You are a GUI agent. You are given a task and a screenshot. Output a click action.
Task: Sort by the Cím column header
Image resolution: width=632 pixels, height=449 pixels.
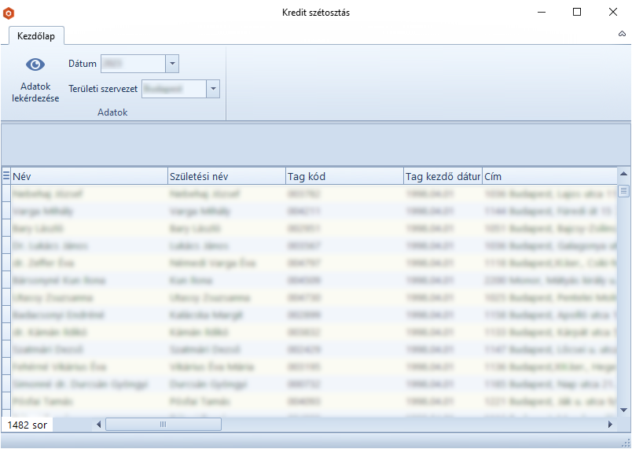pos(548,176)
